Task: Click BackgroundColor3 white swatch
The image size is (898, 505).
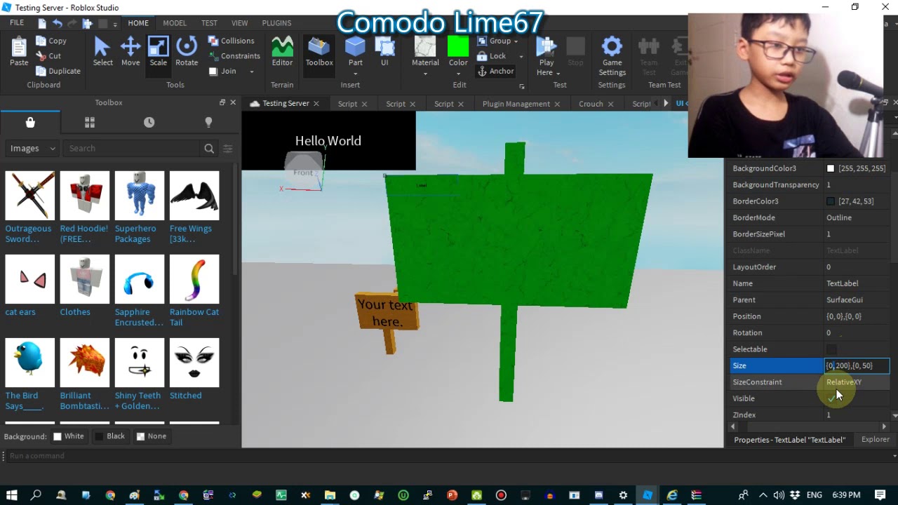Action: pos(831,168)
